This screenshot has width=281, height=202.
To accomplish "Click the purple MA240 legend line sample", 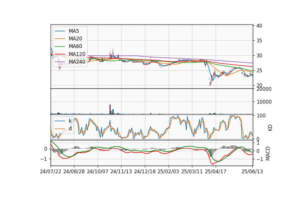I will point(60,62).
